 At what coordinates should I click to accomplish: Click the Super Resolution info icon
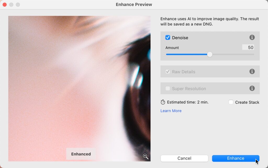[252, 88]
